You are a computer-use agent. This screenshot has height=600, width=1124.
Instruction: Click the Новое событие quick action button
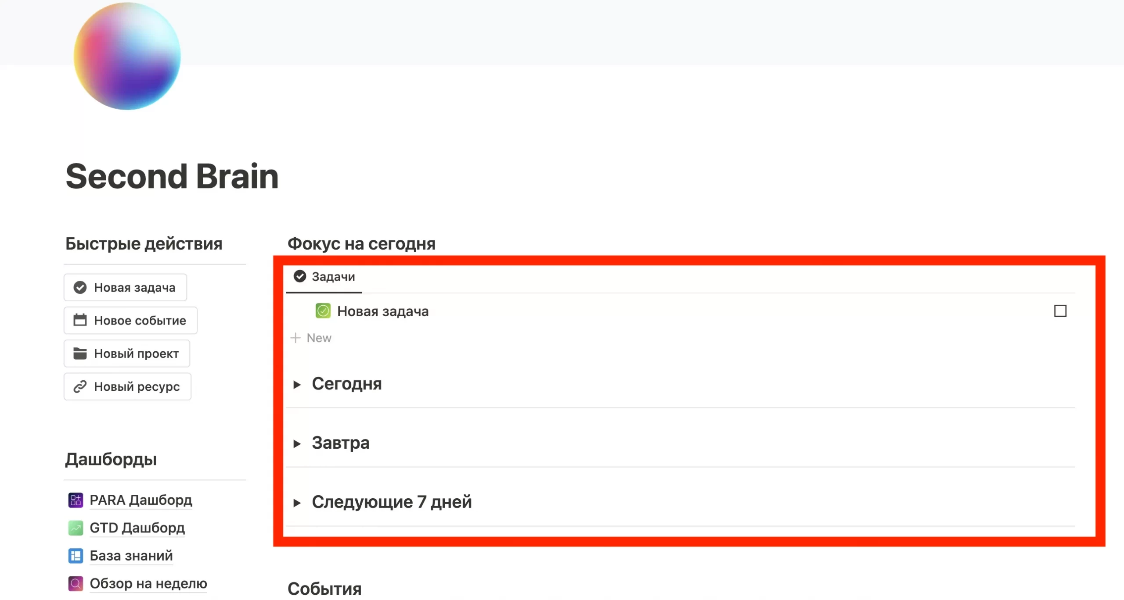[130, 320]
